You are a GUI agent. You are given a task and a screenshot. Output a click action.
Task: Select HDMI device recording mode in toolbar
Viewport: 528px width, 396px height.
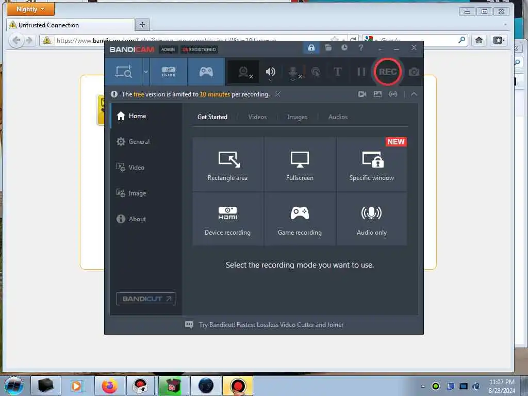click(169, 71)
